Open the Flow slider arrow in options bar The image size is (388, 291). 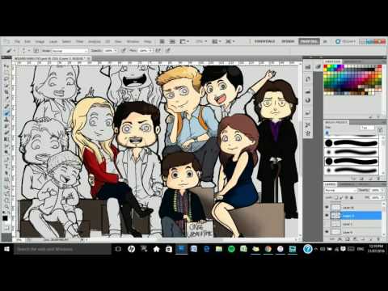[151, 50]
